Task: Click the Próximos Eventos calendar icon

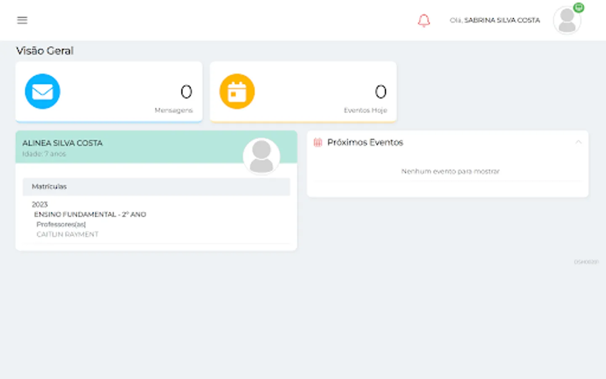Action: click(x=318, y=142)
